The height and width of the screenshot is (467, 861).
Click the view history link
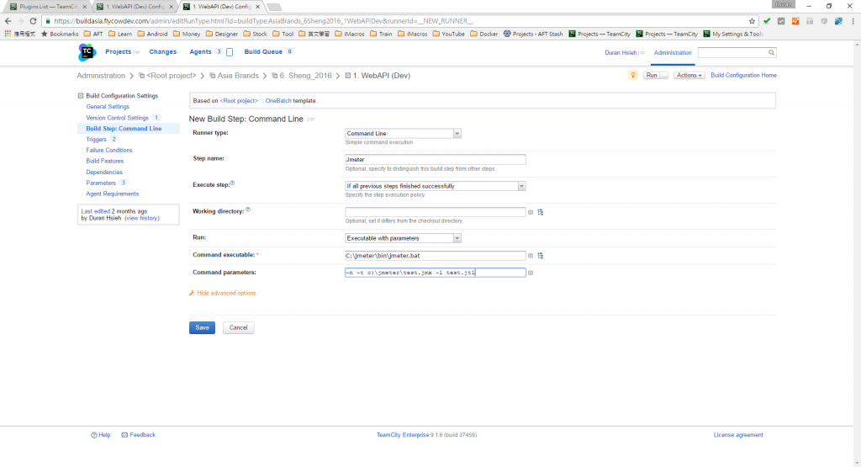tap(141, 218)
